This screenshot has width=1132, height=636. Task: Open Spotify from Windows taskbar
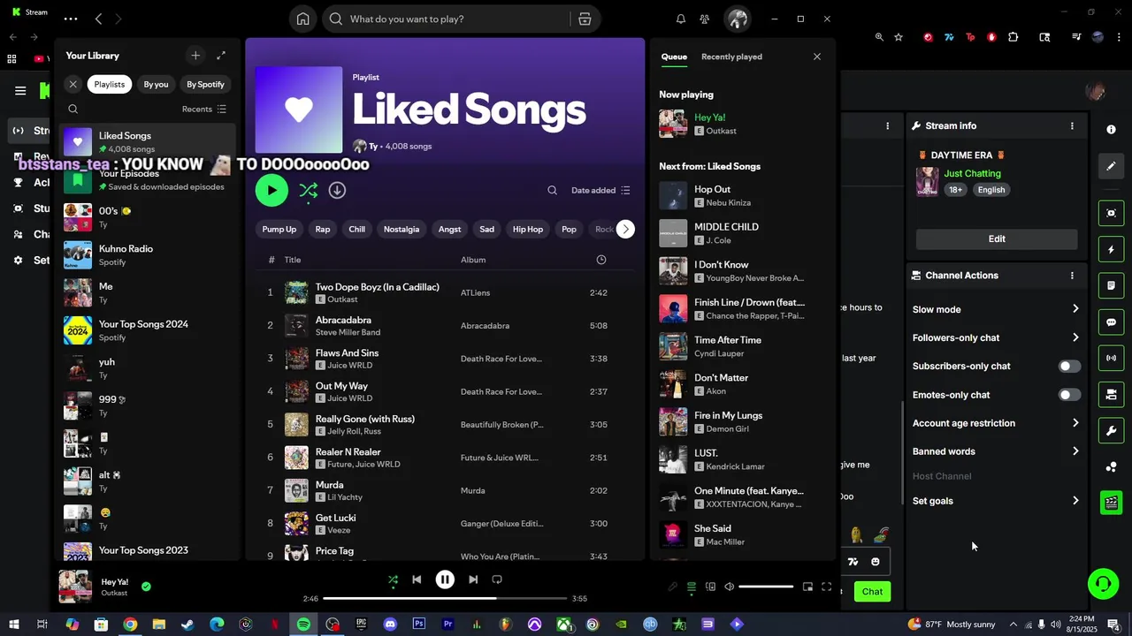point(303,625)
